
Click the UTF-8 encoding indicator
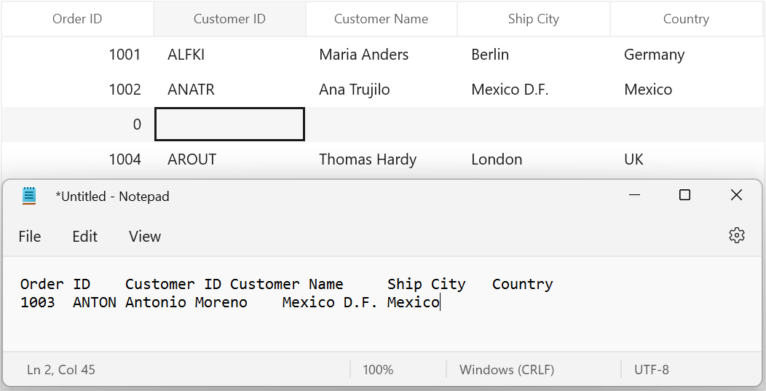651,369
